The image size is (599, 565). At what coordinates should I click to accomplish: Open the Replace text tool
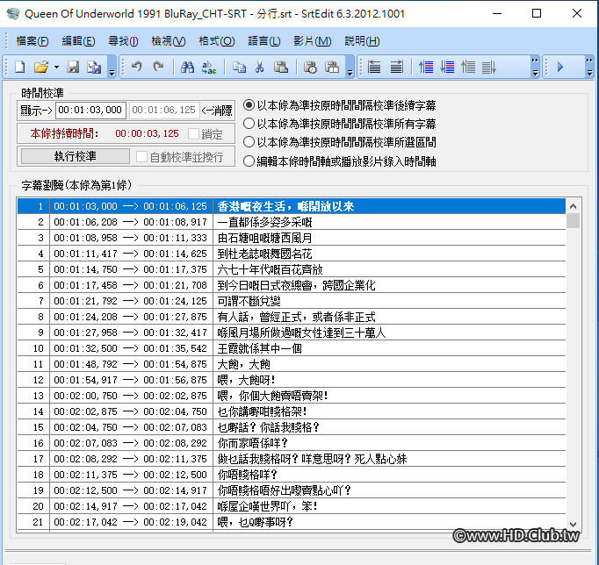tap(209, 68)
